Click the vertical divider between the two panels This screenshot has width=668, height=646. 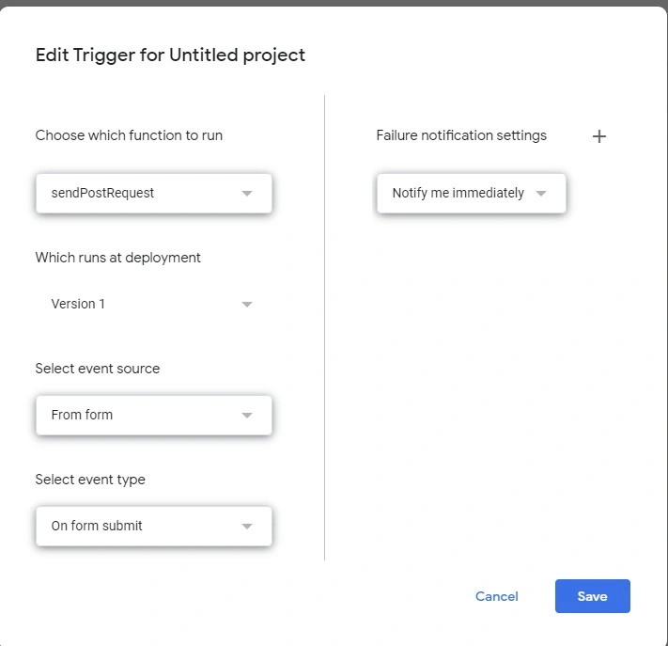click(325, 327)
